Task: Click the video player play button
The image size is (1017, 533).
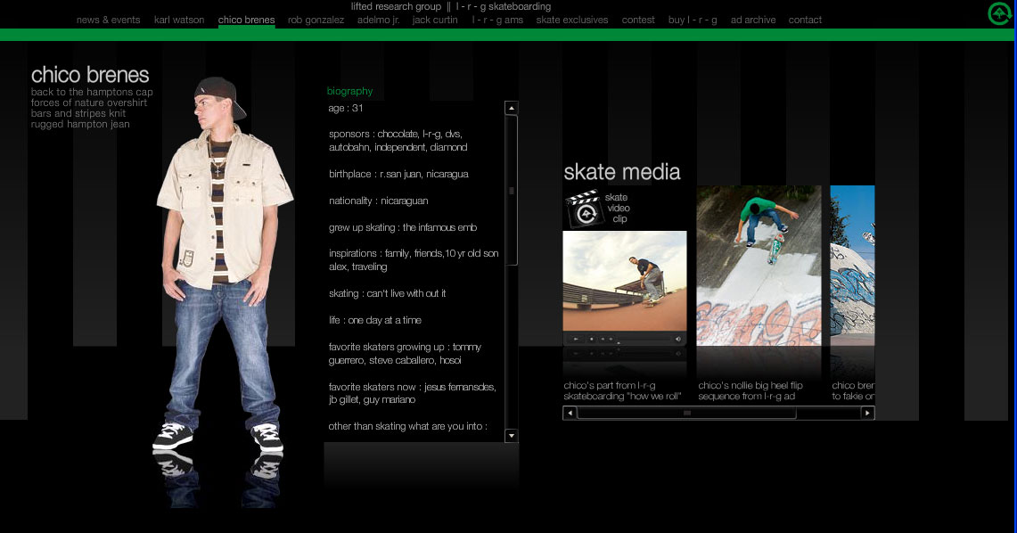Action: tap(575, 339)
